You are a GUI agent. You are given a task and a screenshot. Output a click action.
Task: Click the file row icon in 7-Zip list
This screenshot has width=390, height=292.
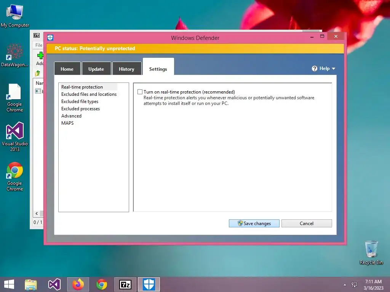pos(38,91)
